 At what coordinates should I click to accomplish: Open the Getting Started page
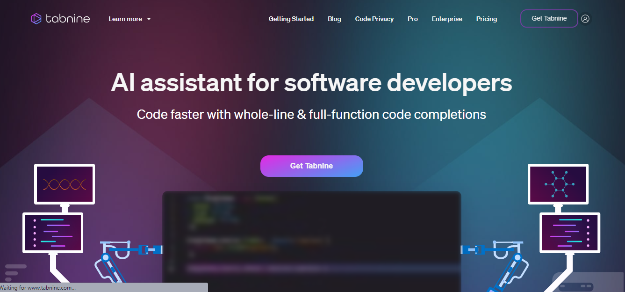coord(291,19)
